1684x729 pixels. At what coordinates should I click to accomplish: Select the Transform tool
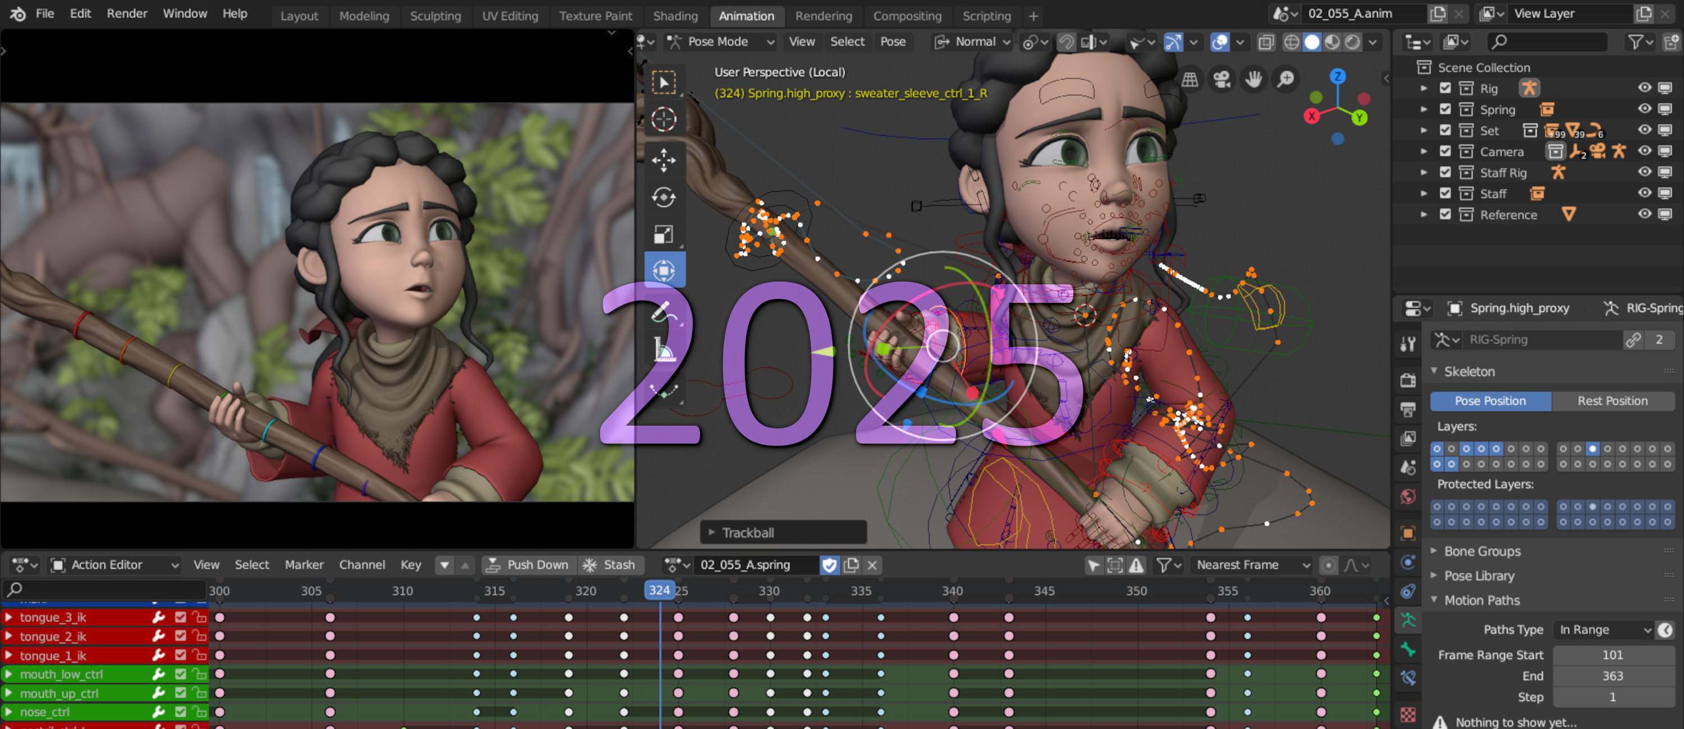(x=664, y=270)
